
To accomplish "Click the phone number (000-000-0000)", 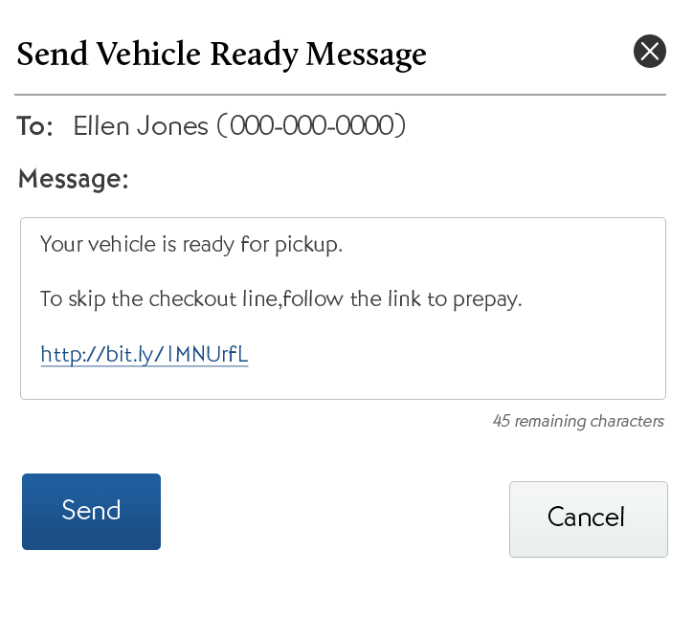I will click(311, 126).
